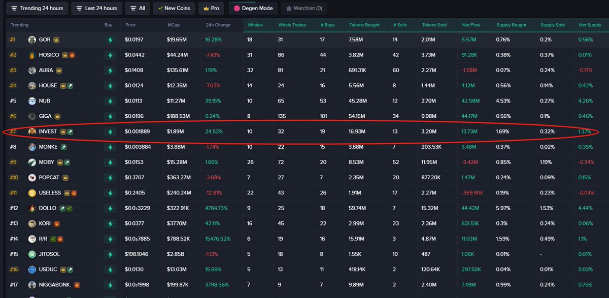Click the quick buy lightning icon for GIGA
The image size is (609, 298).
pos(109,116)
